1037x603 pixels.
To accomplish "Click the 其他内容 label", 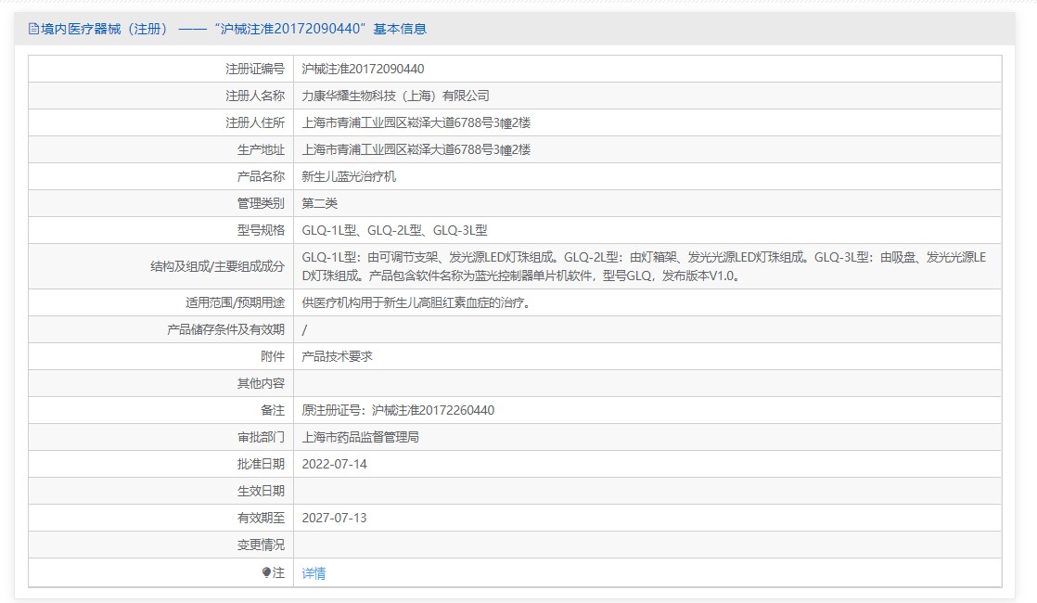I will click(261, 383).
